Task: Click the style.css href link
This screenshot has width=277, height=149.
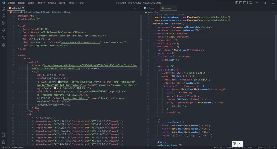Action: (x=62, y=46)
